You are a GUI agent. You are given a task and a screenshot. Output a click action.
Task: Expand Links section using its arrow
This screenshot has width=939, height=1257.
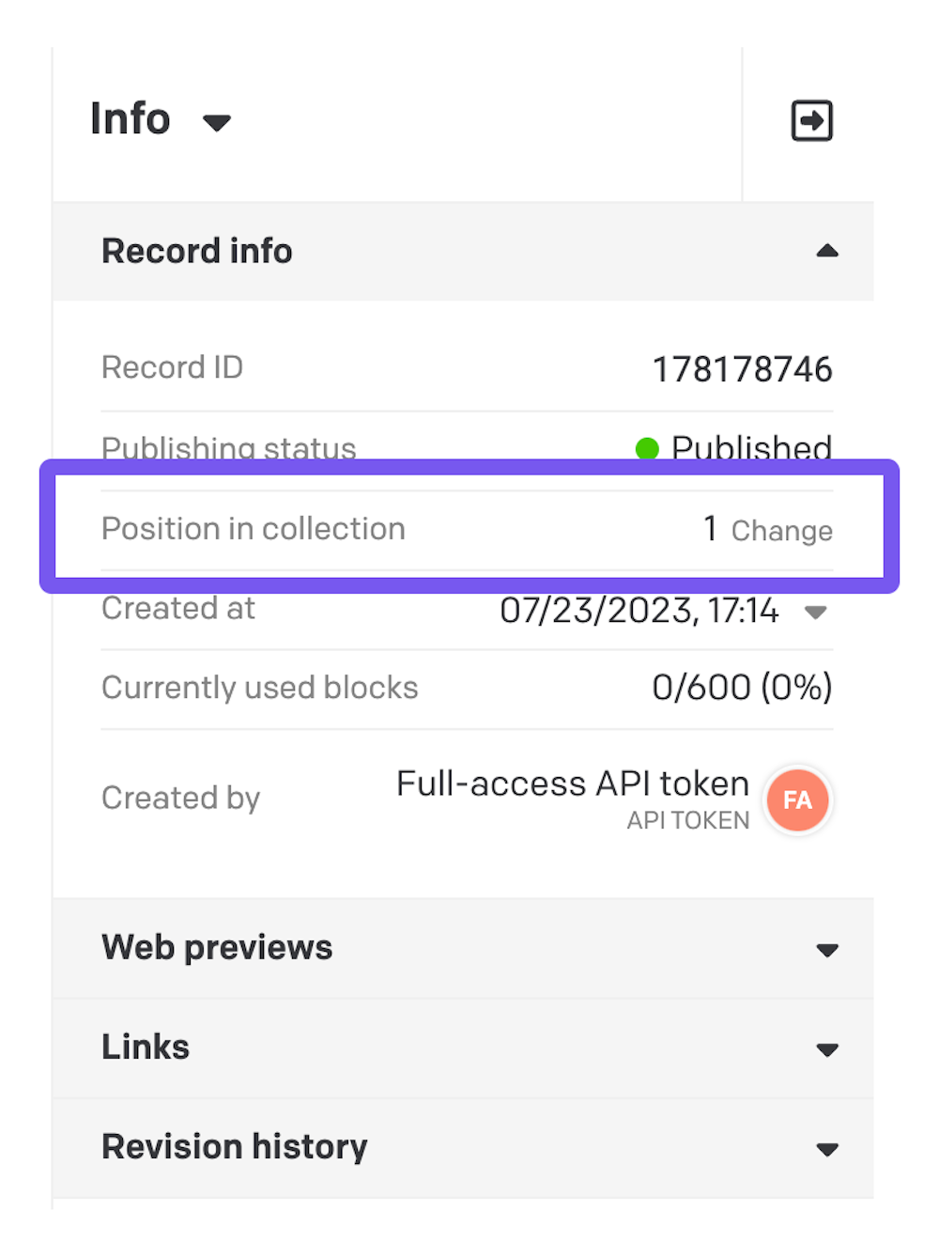826,1049
